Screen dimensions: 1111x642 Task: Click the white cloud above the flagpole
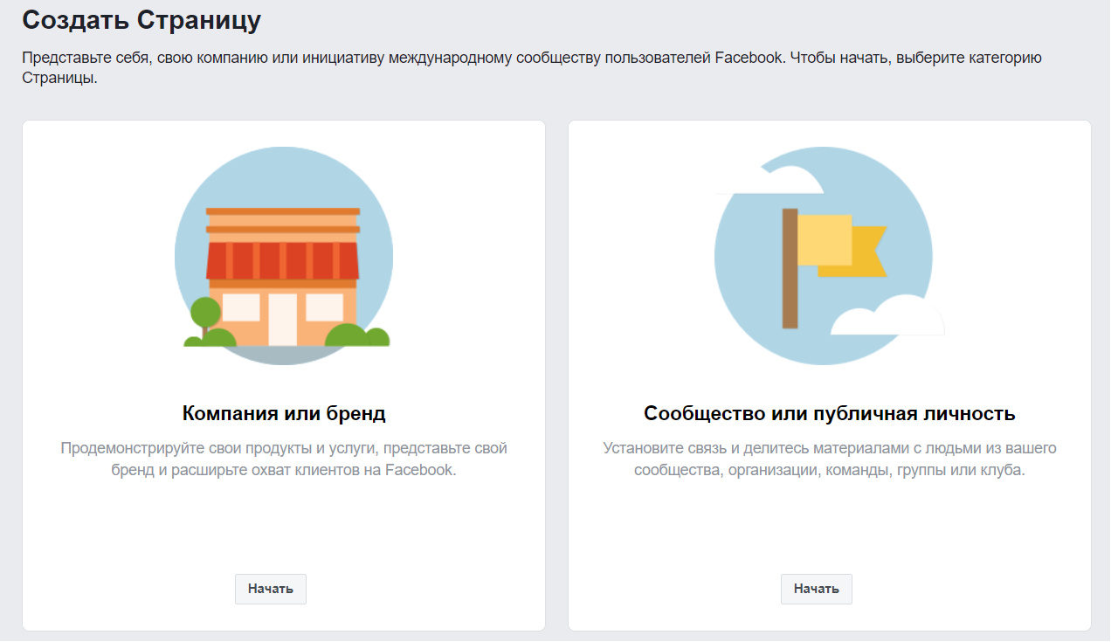pos(773,181)
